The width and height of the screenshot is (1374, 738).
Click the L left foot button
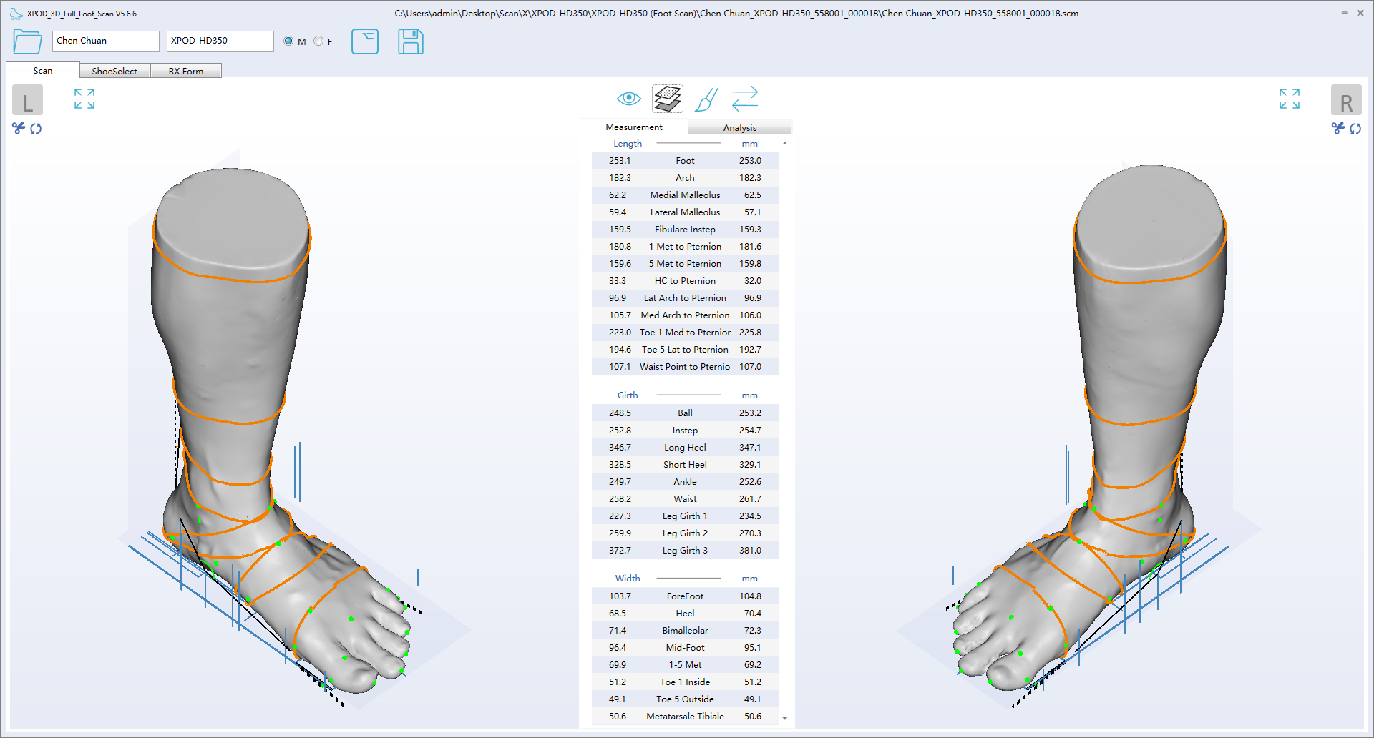28,101
